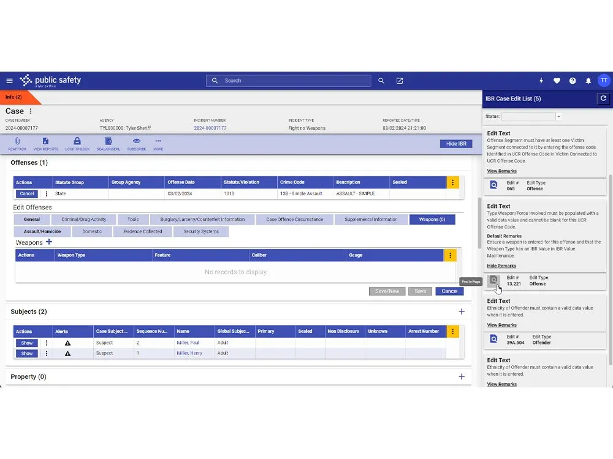Image resolution: width=613 pixels, height=459 pixels.
Task: Refresh the IBR Case Edit List
Action: point(603,99)
